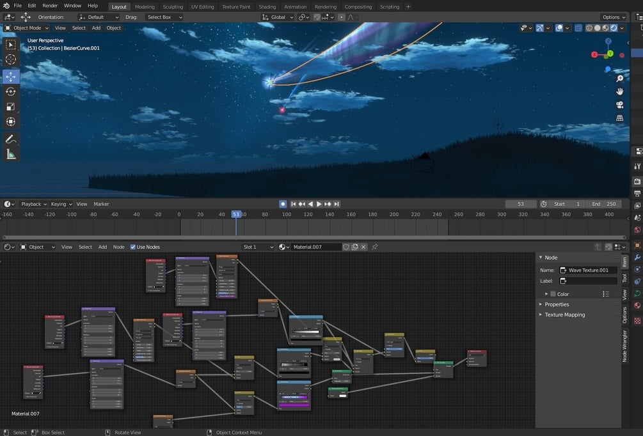Open the Object Mode dropdown
The width and height of the screenshot is (643, 436).
click(27, 28)
